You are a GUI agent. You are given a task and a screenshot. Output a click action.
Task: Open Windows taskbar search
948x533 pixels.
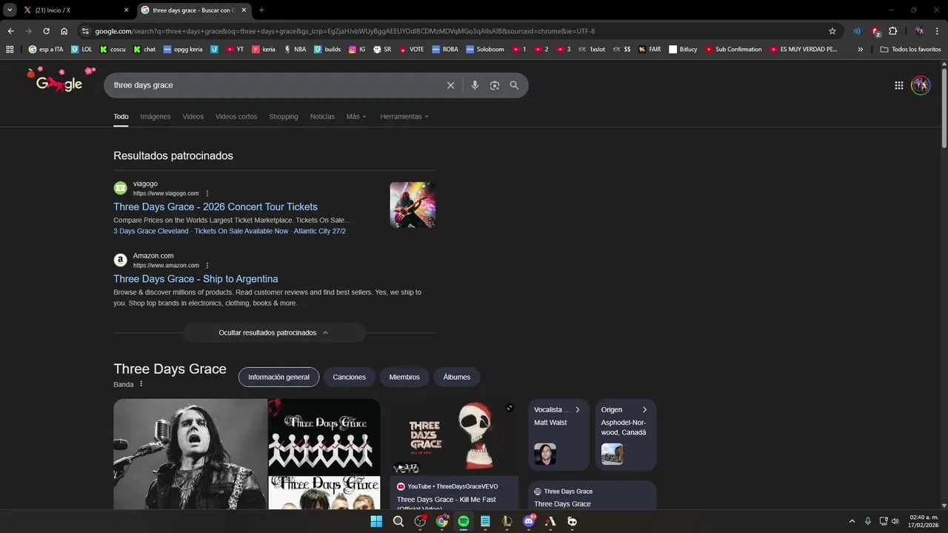(398, 521)
